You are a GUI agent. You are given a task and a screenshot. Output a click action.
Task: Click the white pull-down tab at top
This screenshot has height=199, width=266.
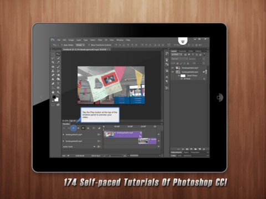[183, 41]
